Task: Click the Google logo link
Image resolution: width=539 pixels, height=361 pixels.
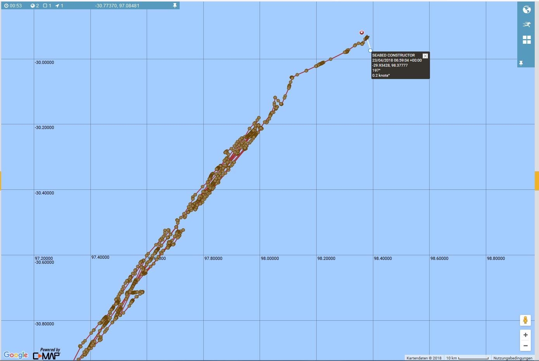Action: point(16,355)
